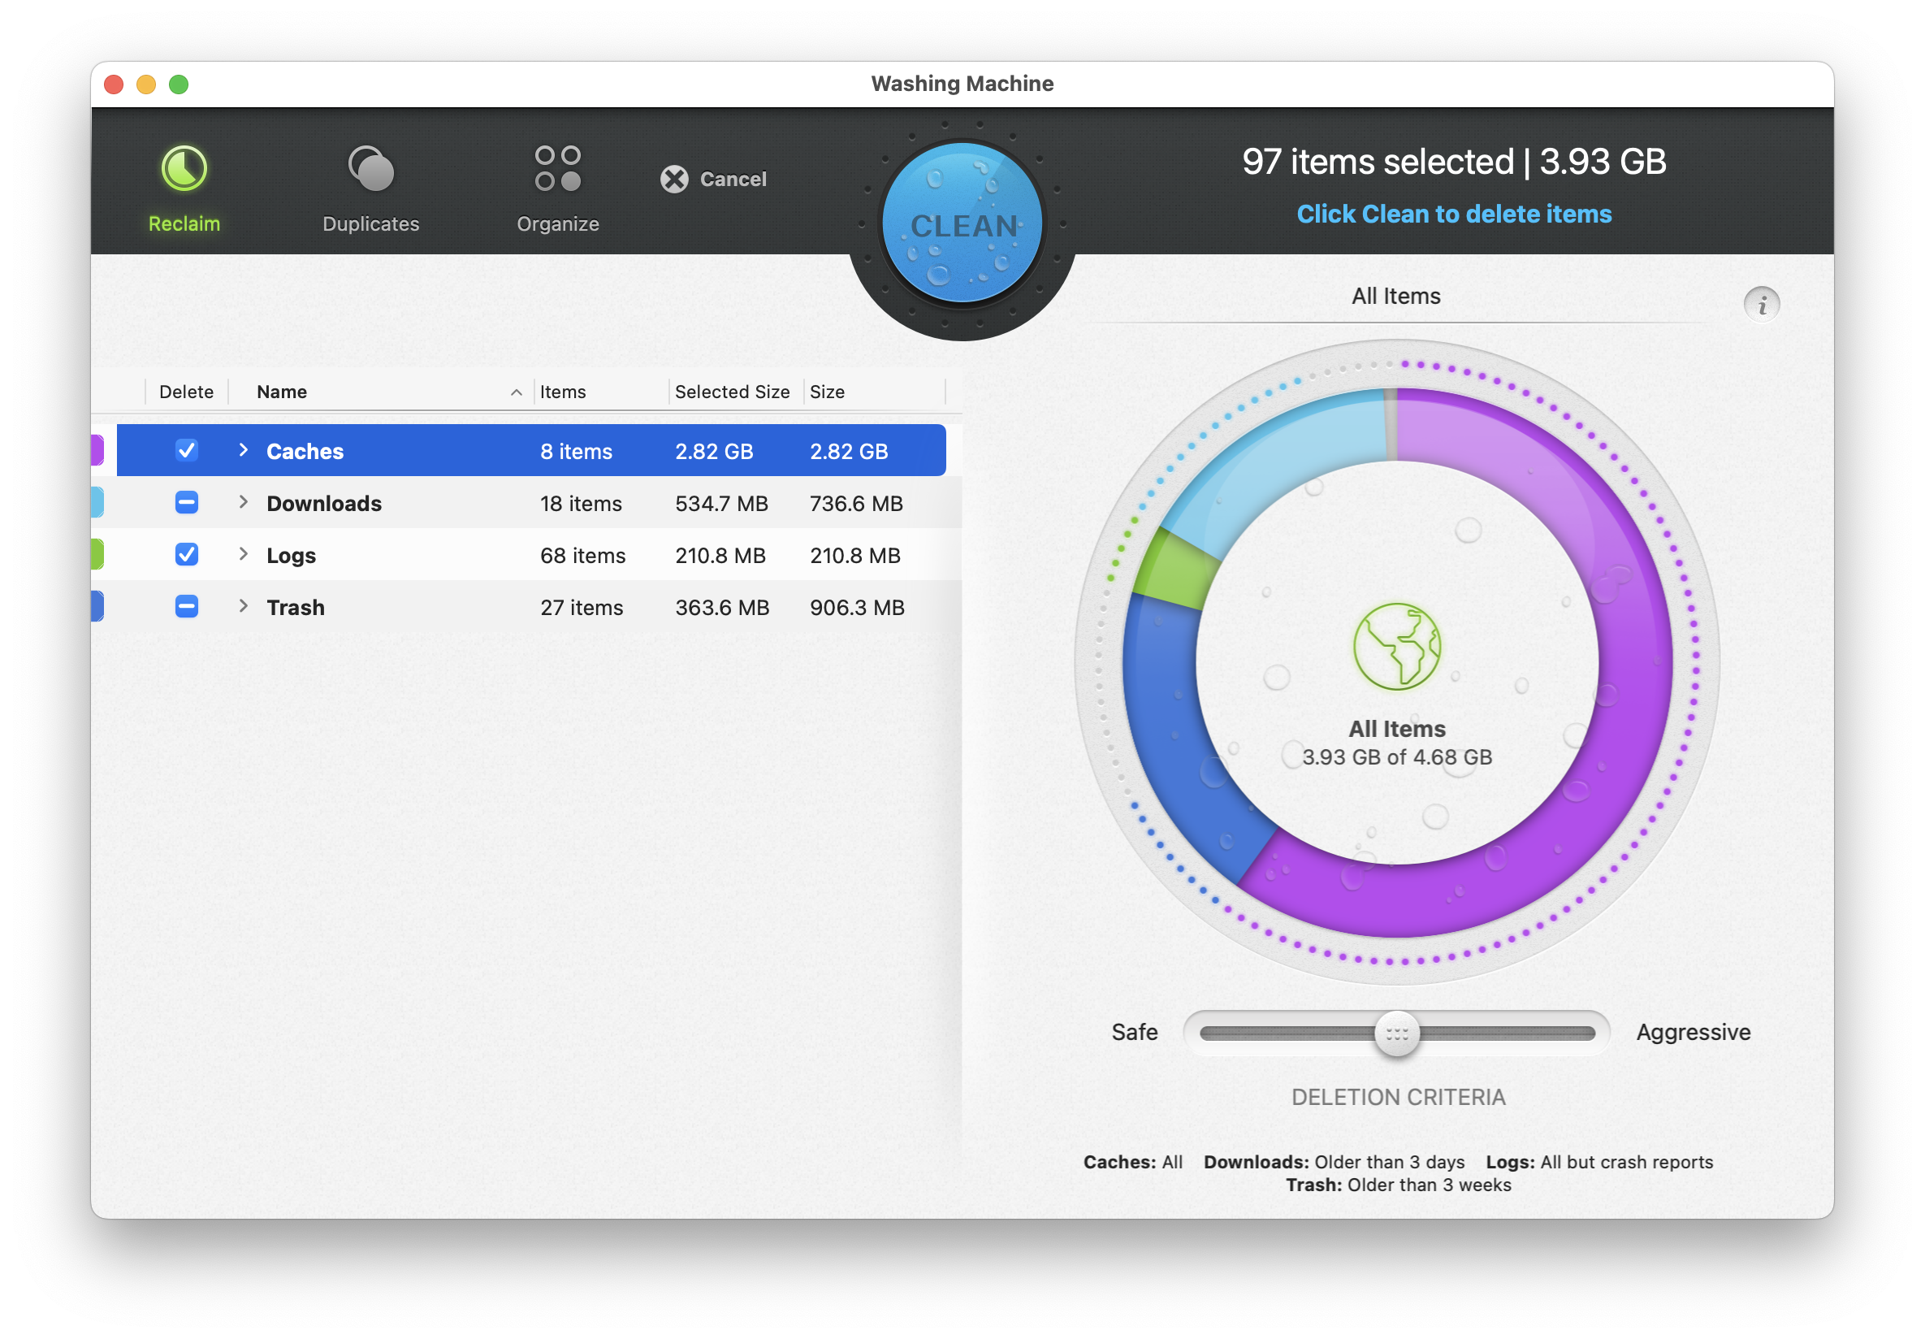Click the '363.6 MB' selected size
The image size is (1925, 1339).
point(722,607)
